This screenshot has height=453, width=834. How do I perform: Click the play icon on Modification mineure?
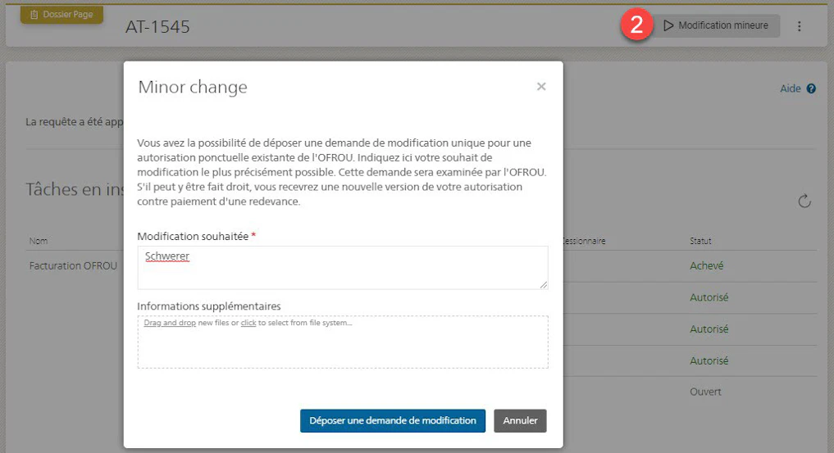(668, 25)
